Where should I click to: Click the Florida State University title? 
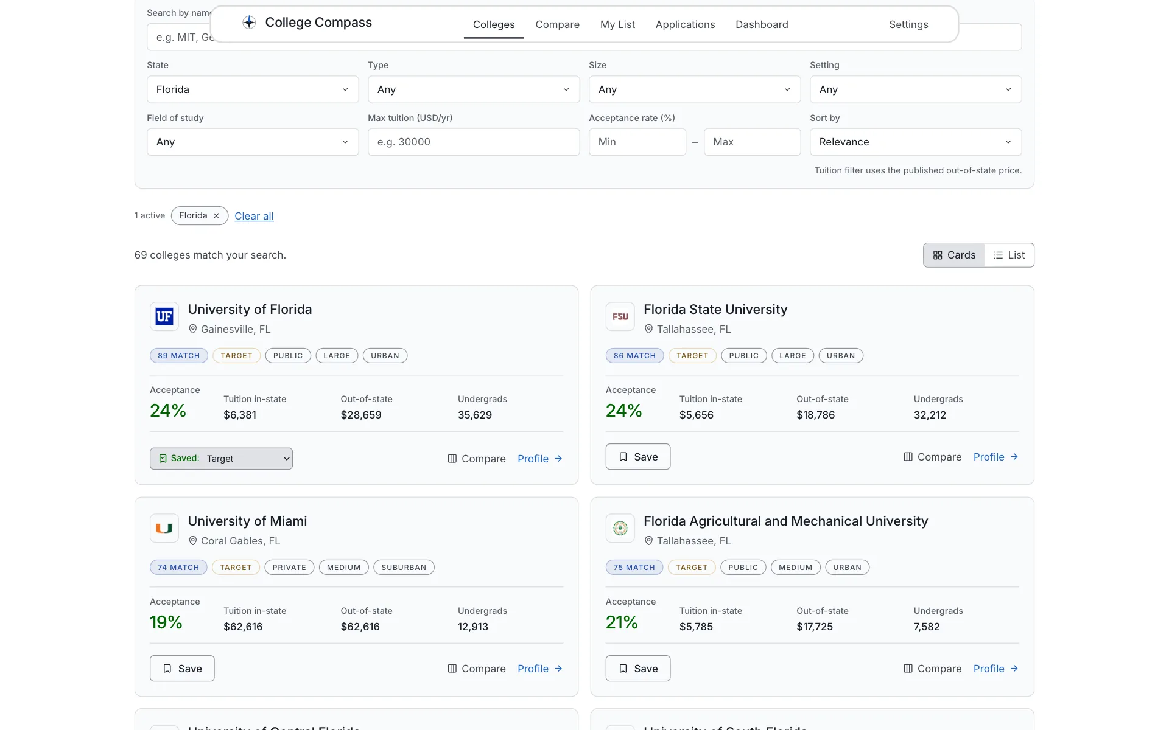[715, 310]
